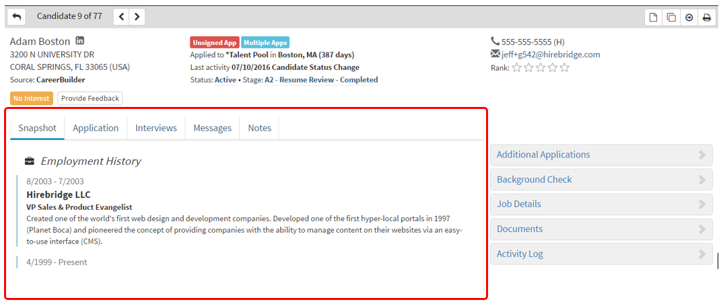721x304 pixels.
Task: Set rank to three stars
Action: click(541, 67)
